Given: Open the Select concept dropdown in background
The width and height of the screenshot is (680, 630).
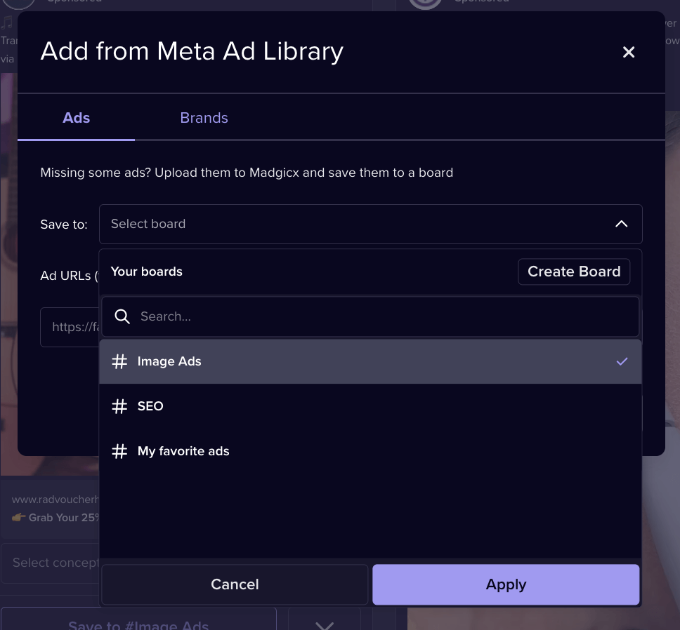Looking at the screenshot, I should [51, 563].
